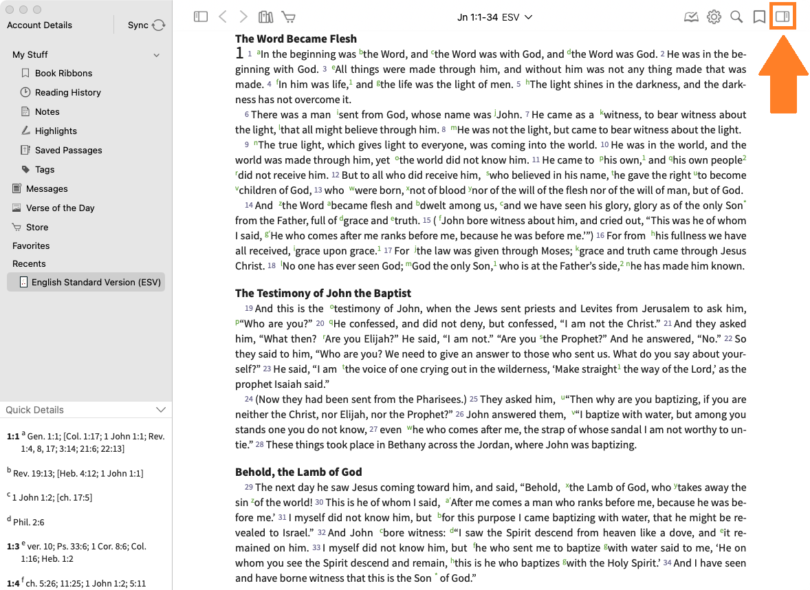Collapse the My Stuff section
Viewport: 810px width, 590px height.
[157, 55]
